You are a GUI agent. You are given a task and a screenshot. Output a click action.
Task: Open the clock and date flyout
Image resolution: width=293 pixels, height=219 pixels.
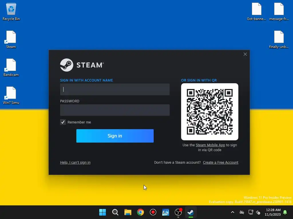273,212
